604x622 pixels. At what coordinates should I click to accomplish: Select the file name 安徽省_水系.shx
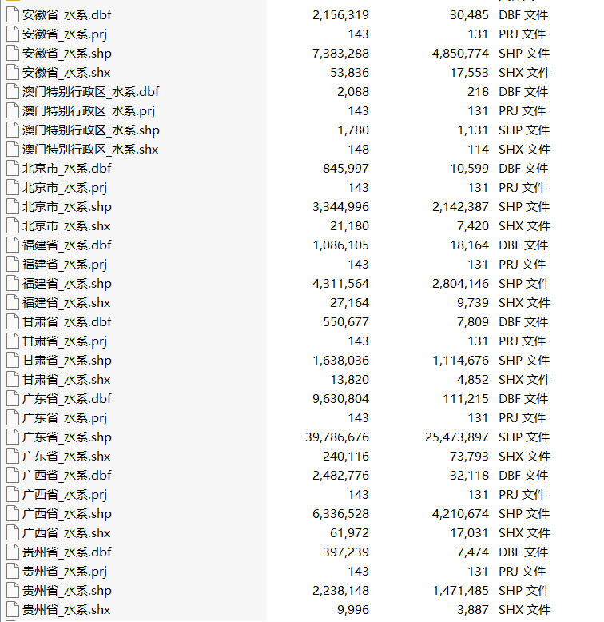tap(66, 73)
